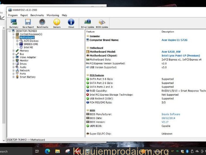206x155 pixels.
Task: Open the Sensors lightning icon
Action: coord(57,23)
